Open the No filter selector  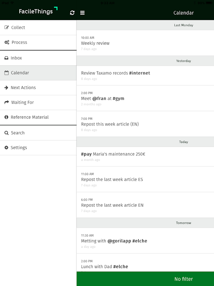[183, 279]
